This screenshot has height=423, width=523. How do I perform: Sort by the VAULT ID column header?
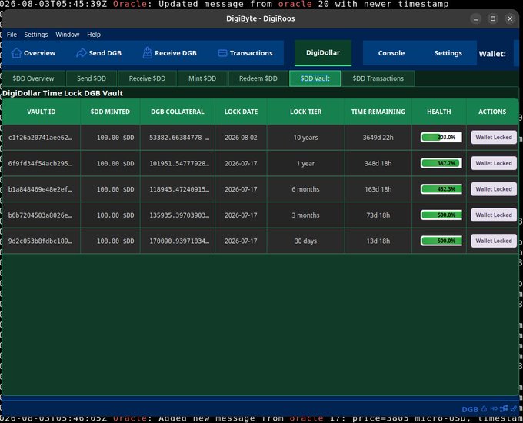(42, 112)
